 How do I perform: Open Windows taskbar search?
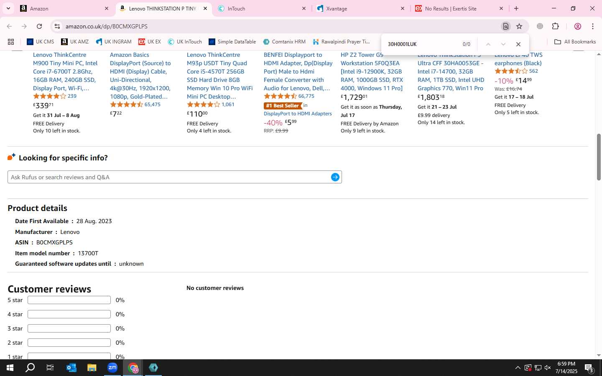[30, 368]
